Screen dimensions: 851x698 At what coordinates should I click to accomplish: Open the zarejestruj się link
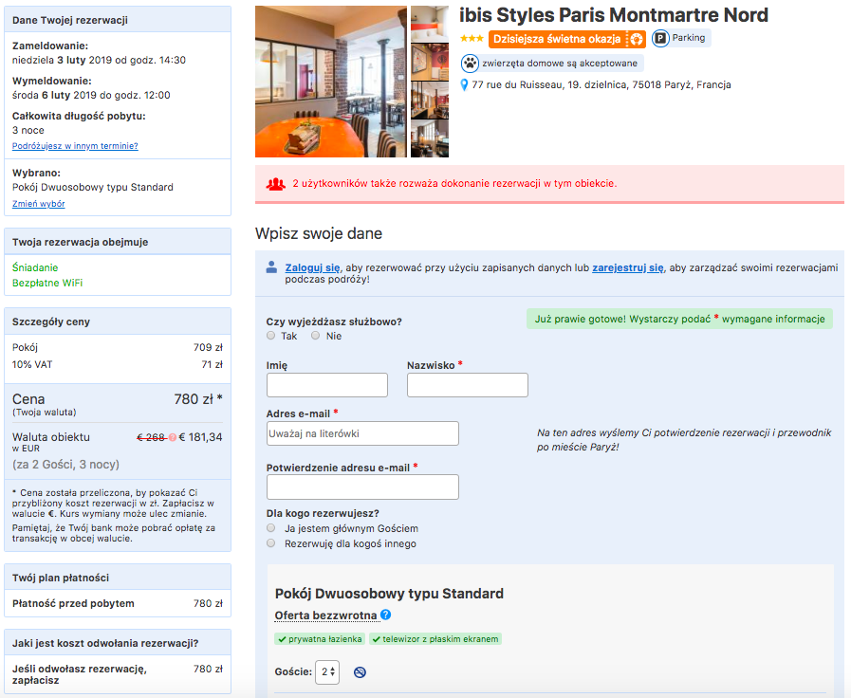tap(628, 267)
